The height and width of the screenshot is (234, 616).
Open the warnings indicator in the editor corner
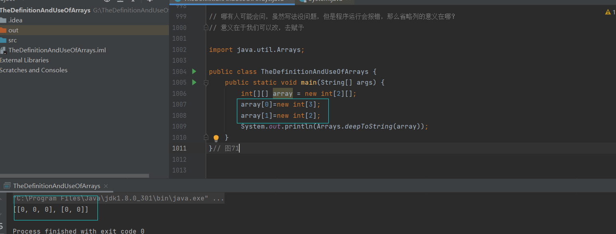tap(610, 12)
